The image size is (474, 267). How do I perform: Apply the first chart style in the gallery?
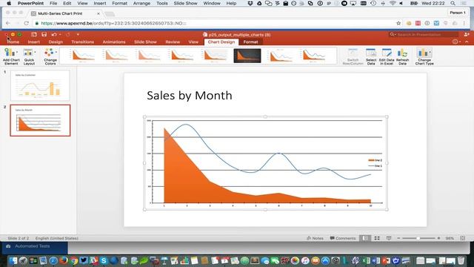[x=83, y=56]
